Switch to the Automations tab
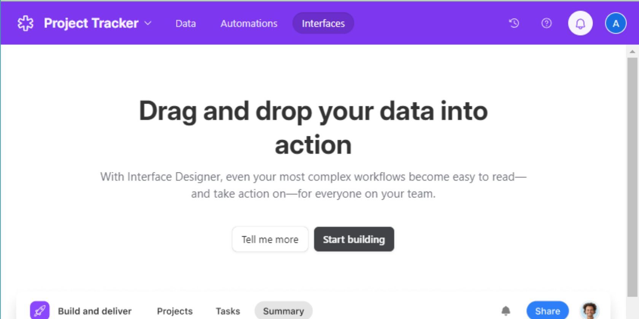This screenshot has width=639, height=319. pyautogui.click(x=249, y=23)
